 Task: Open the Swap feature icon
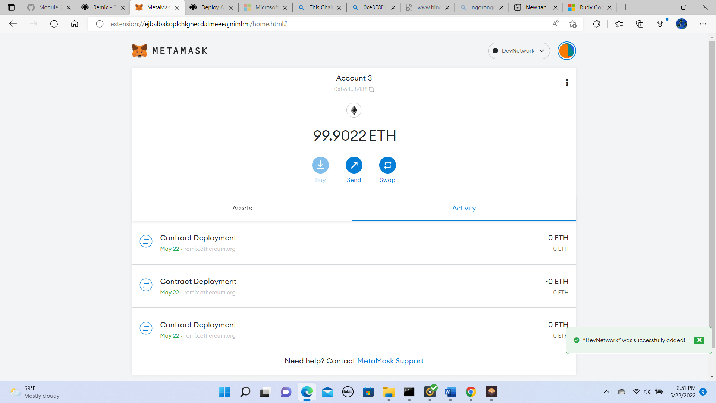[x=387, y=165]
